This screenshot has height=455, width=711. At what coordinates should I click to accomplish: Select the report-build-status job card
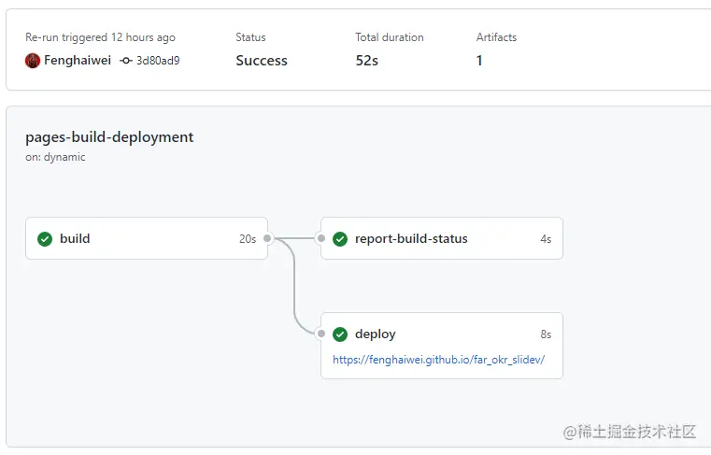[442, 238]
